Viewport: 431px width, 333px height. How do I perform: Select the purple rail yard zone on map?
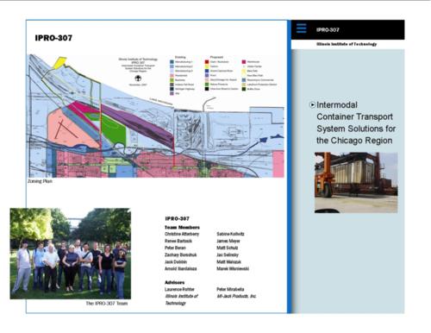[x=138, y=124]
